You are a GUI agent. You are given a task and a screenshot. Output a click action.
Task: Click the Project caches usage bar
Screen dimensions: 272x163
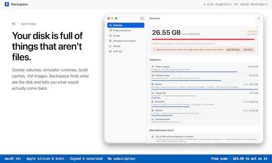194,72
